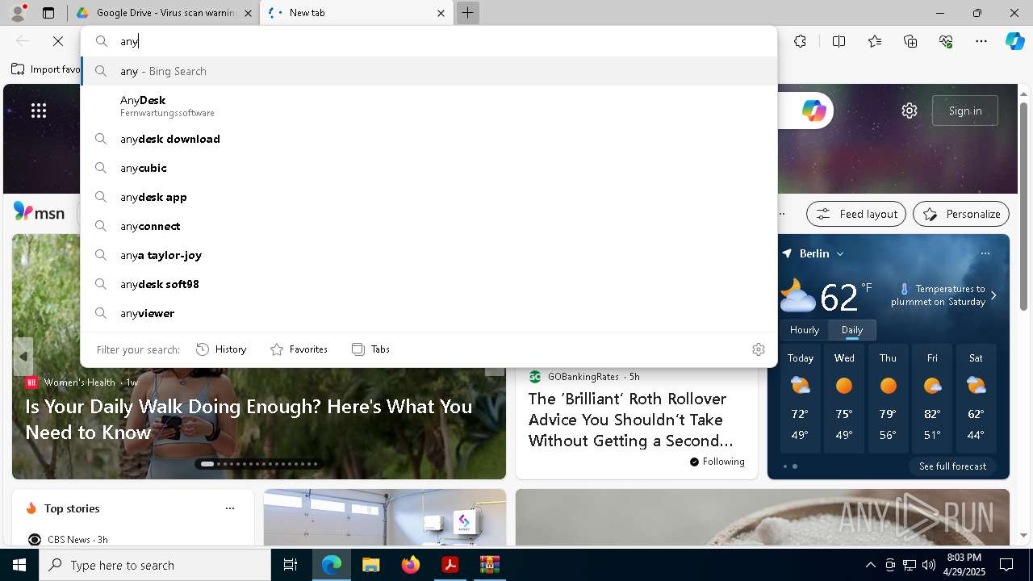The height and width of the screenshot is (581, 1033).
Task: Click the Top stories heading
Action: pyautogui.click(x=72, y=508)
